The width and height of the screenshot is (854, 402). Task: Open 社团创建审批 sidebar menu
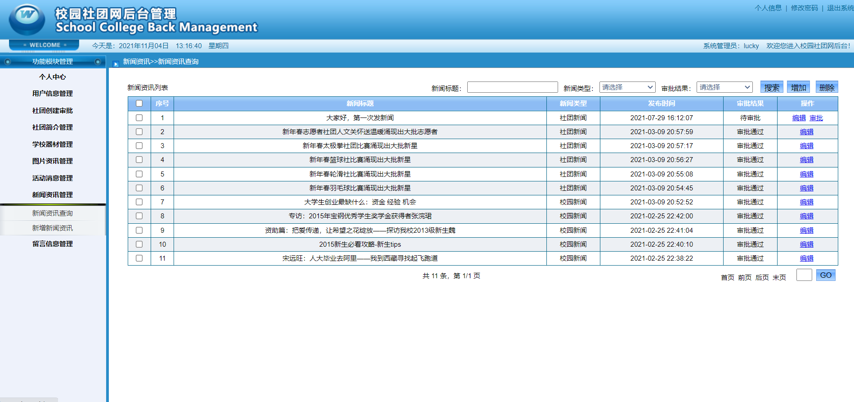click(53, 111)
